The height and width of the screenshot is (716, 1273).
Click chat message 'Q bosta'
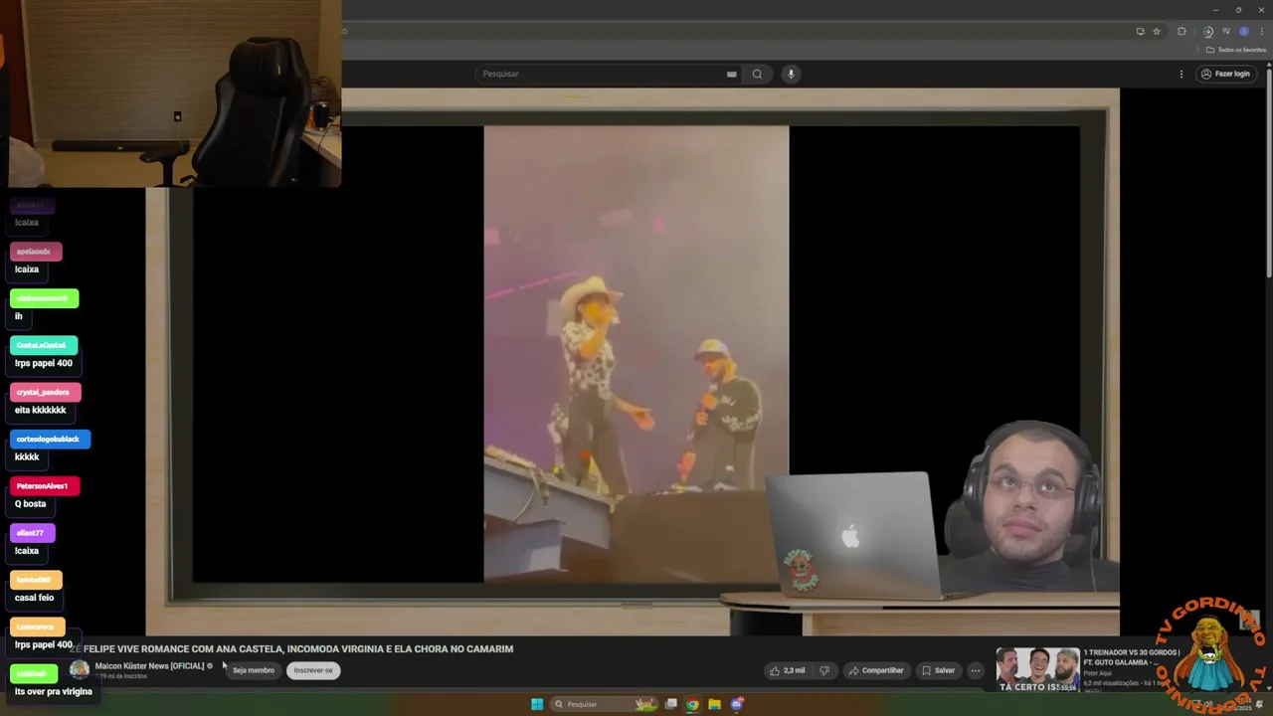point(30,504)
